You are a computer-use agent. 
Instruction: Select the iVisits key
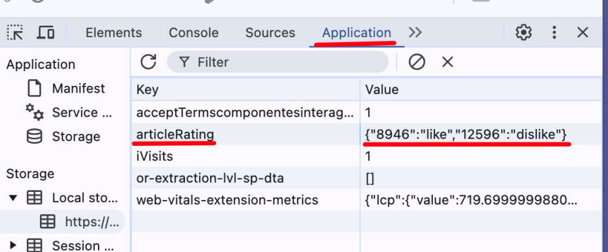(154, 157)
